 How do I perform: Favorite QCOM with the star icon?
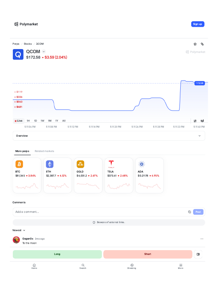(x=195, y=44)
